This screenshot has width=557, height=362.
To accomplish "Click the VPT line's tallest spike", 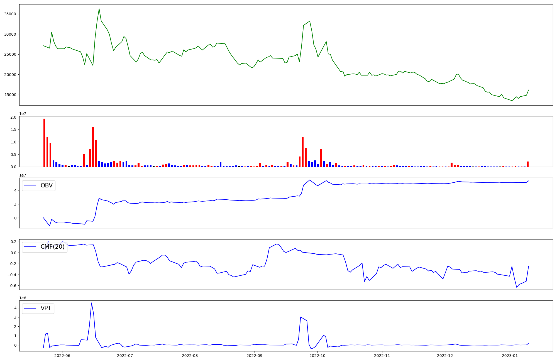I will [91, 303].
